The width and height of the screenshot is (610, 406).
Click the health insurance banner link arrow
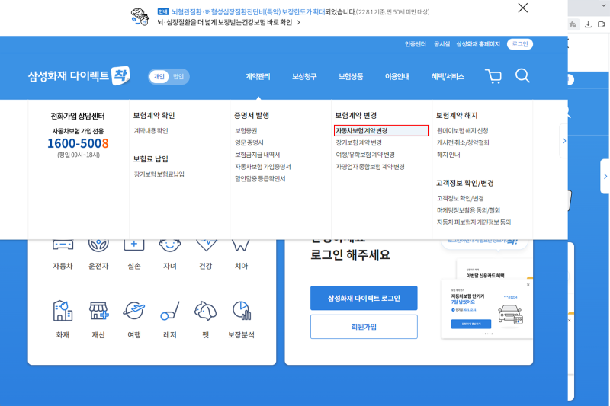tap(298, 23)
